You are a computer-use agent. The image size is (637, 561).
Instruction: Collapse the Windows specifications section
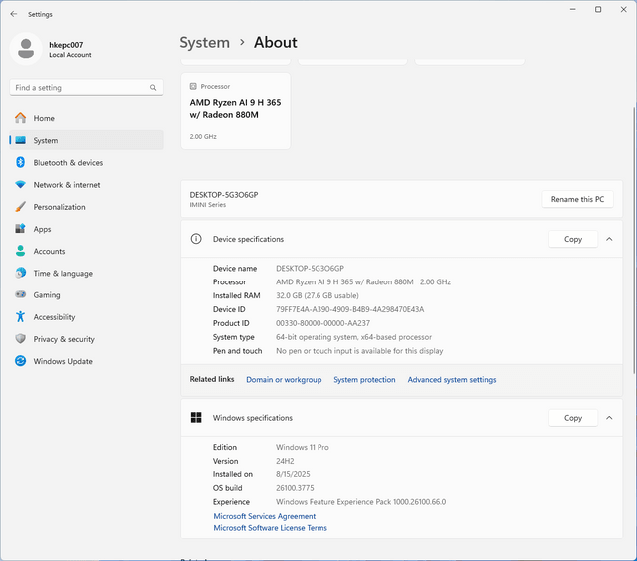click(609, 418)
